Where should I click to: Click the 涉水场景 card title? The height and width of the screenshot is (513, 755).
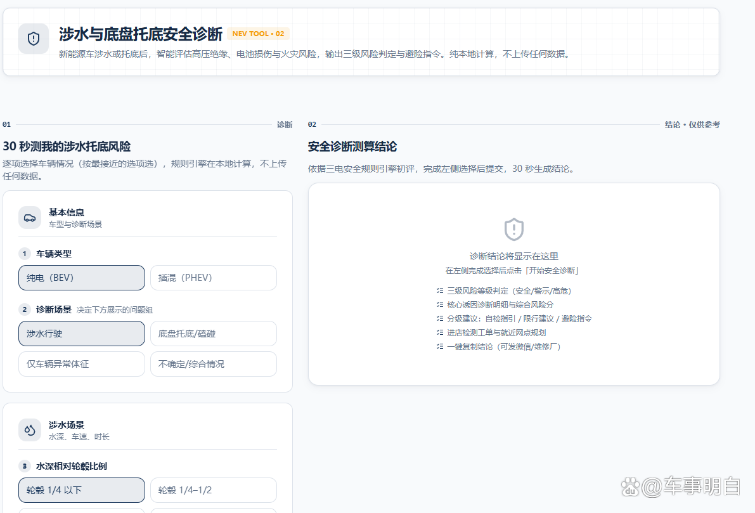[x=67, y=425]
